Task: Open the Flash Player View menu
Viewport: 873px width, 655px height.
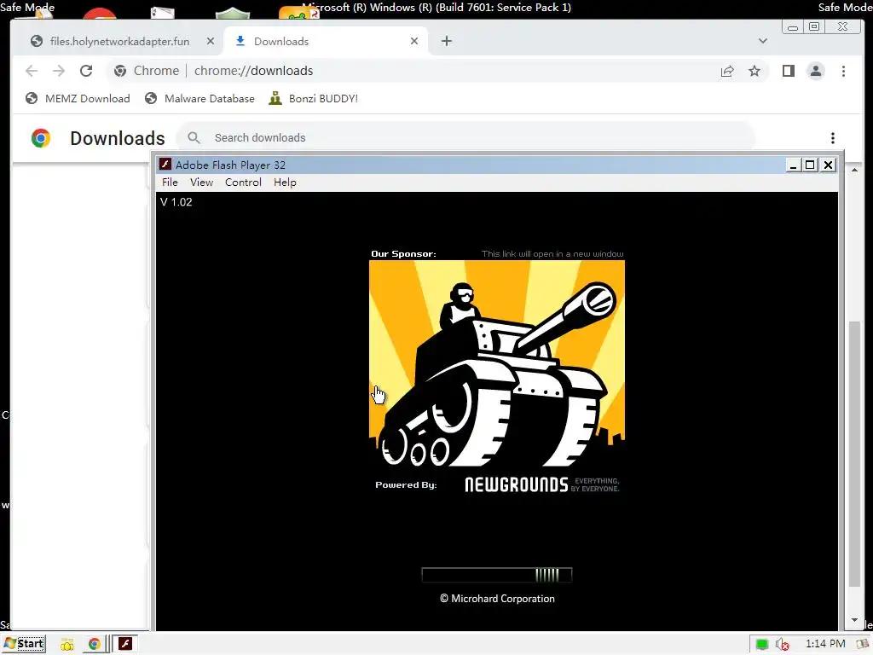Action: pyautogui.click(x=201, y=183)
